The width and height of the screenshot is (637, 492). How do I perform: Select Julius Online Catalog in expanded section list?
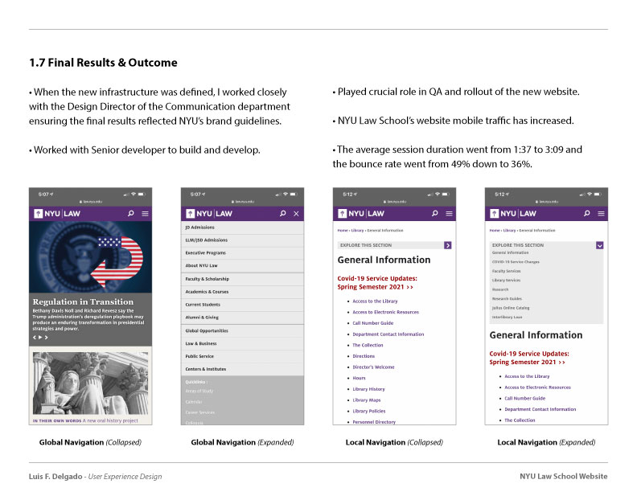511,308
